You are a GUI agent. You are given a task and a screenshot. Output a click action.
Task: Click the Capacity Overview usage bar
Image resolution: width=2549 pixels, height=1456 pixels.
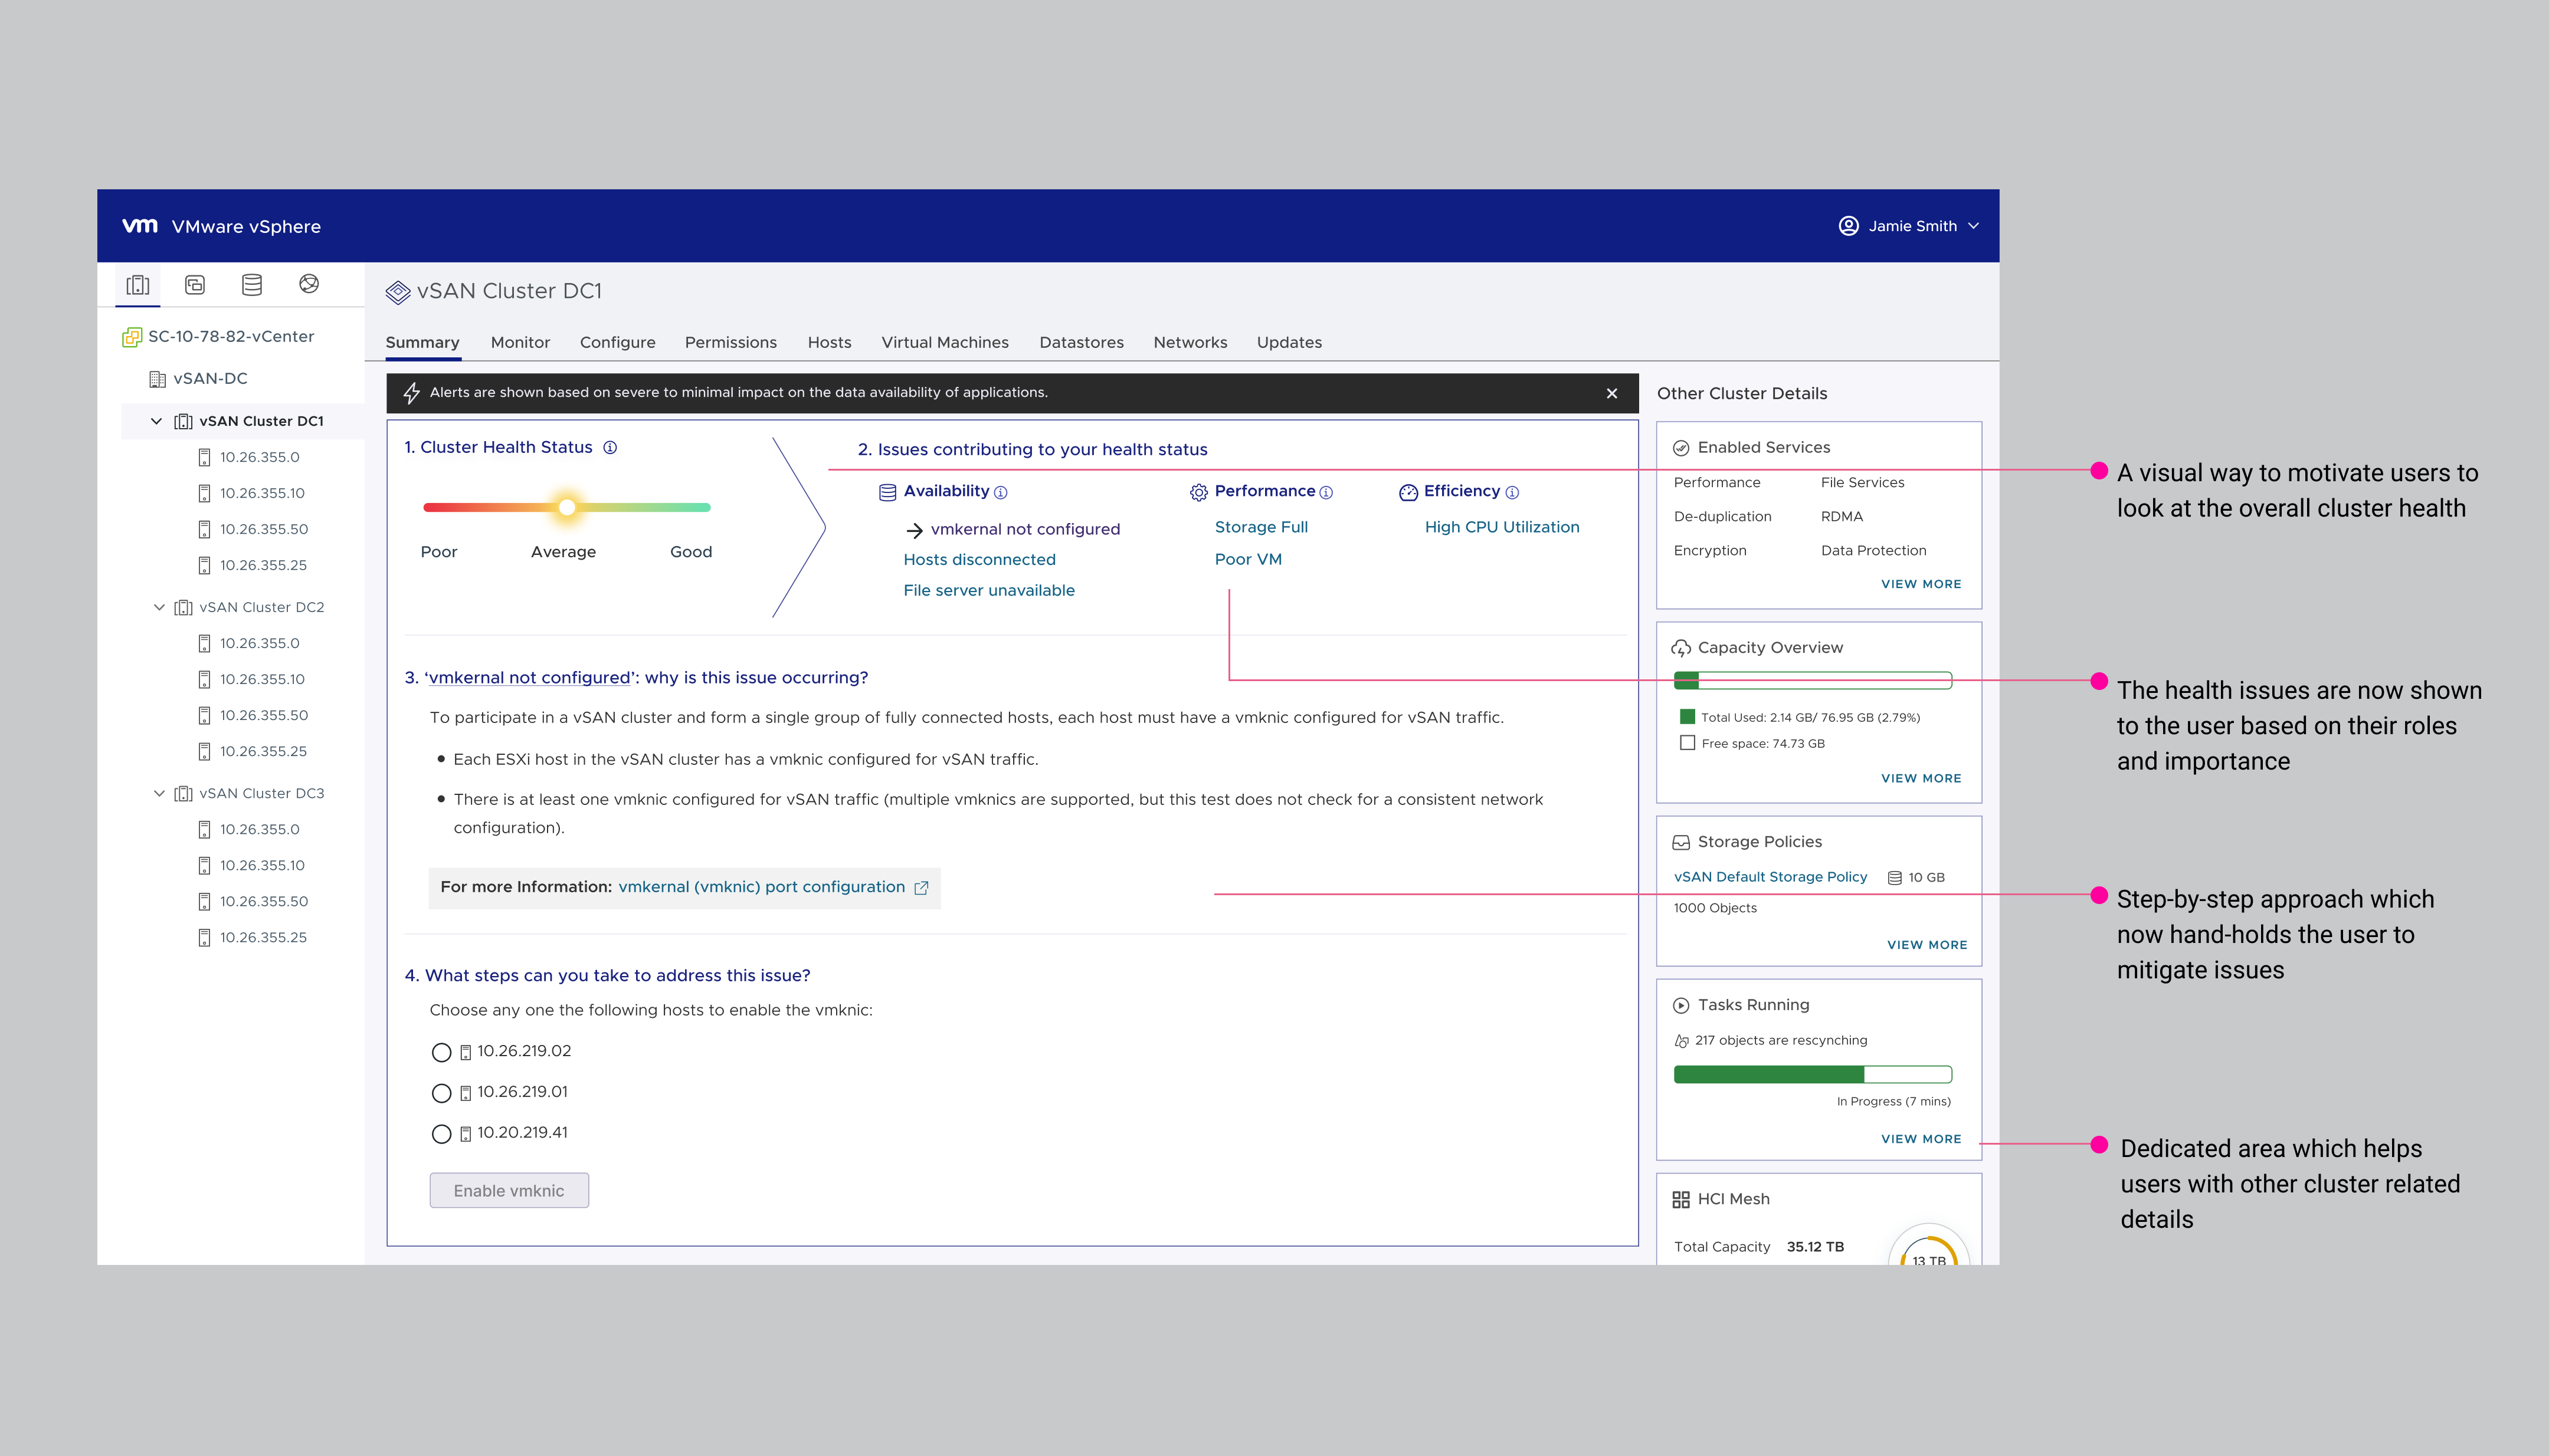(1811, 680)
